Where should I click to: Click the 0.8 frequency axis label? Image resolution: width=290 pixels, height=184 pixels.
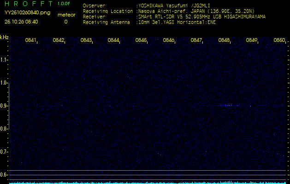pos(3,129)
